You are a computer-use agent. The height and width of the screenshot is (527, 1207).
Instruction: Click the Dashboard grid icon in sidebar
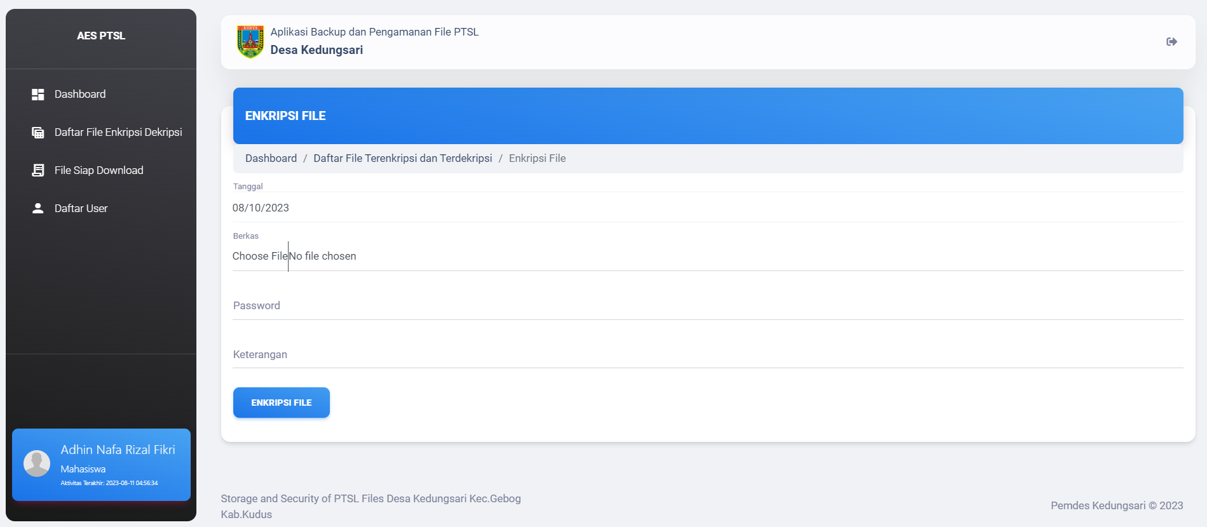[x=38, y=95]
